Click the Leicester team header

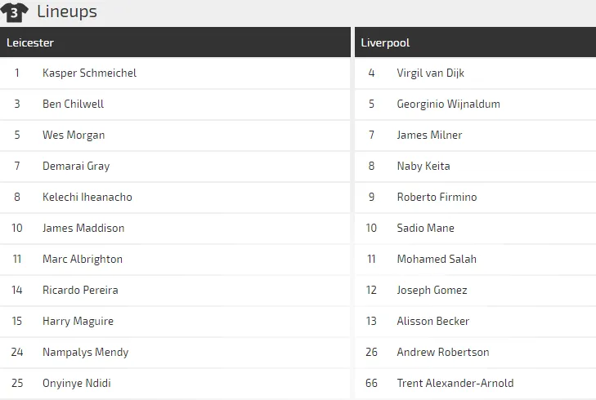pos(30,42)
